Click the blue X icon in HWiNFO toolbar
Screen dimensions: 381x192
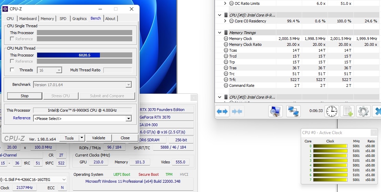click(377, 111)
